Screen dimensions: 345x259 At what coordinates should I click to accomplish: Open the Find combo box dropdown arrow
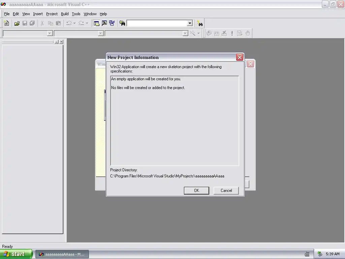click(190, 23)
